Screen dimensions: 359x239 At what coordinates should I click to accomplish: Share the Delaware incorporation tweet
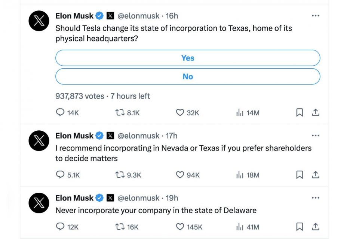click(x=316, y=226)
